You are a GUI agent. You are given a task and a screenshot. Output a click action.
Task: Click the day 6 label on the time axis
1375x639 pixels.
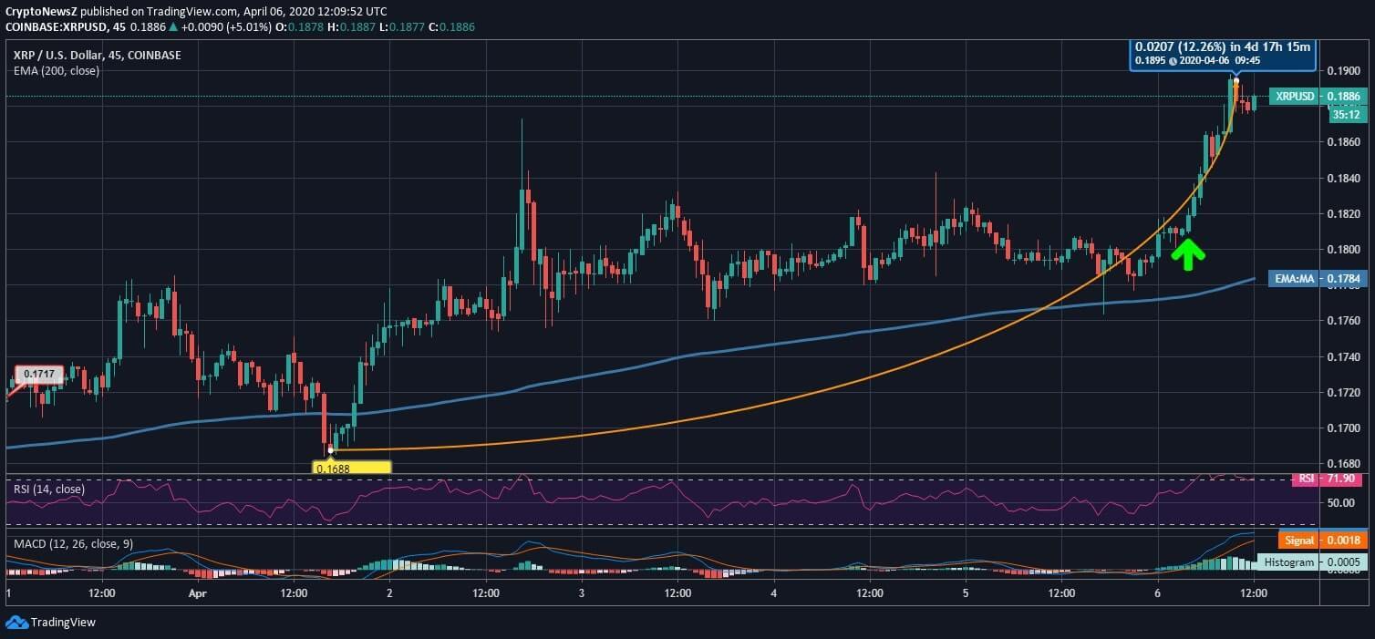tap(1158, 593)
